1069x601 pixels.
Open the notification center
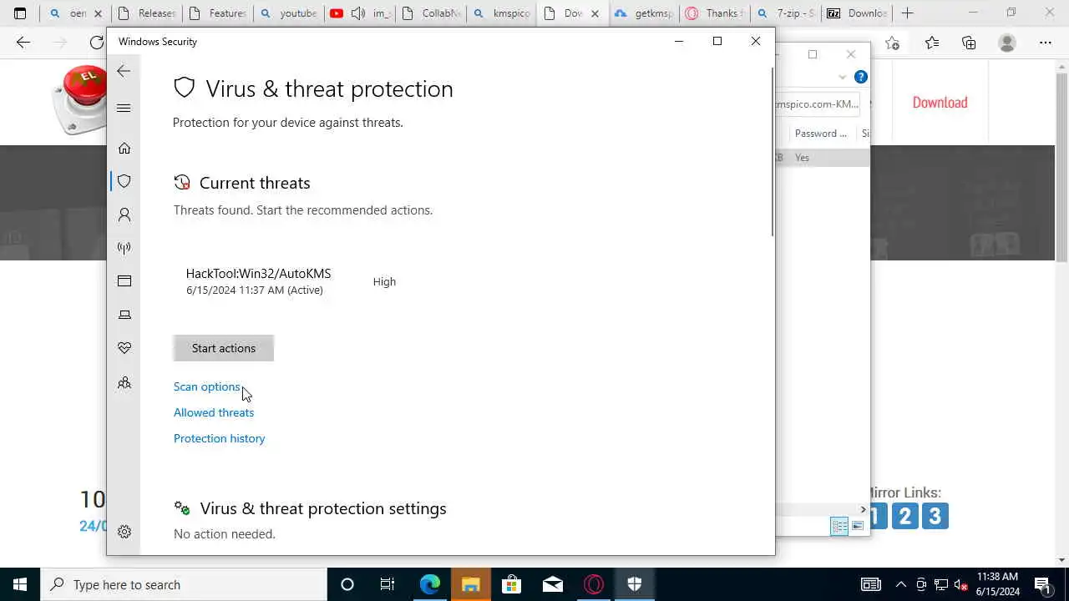pyautogui.click(x=1042, y=584)
